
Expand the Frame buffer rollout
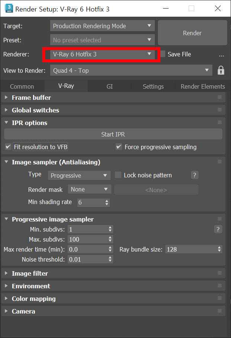[x=6, y=98]
